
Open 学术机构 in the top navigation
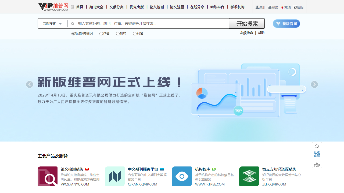(238, 7)
